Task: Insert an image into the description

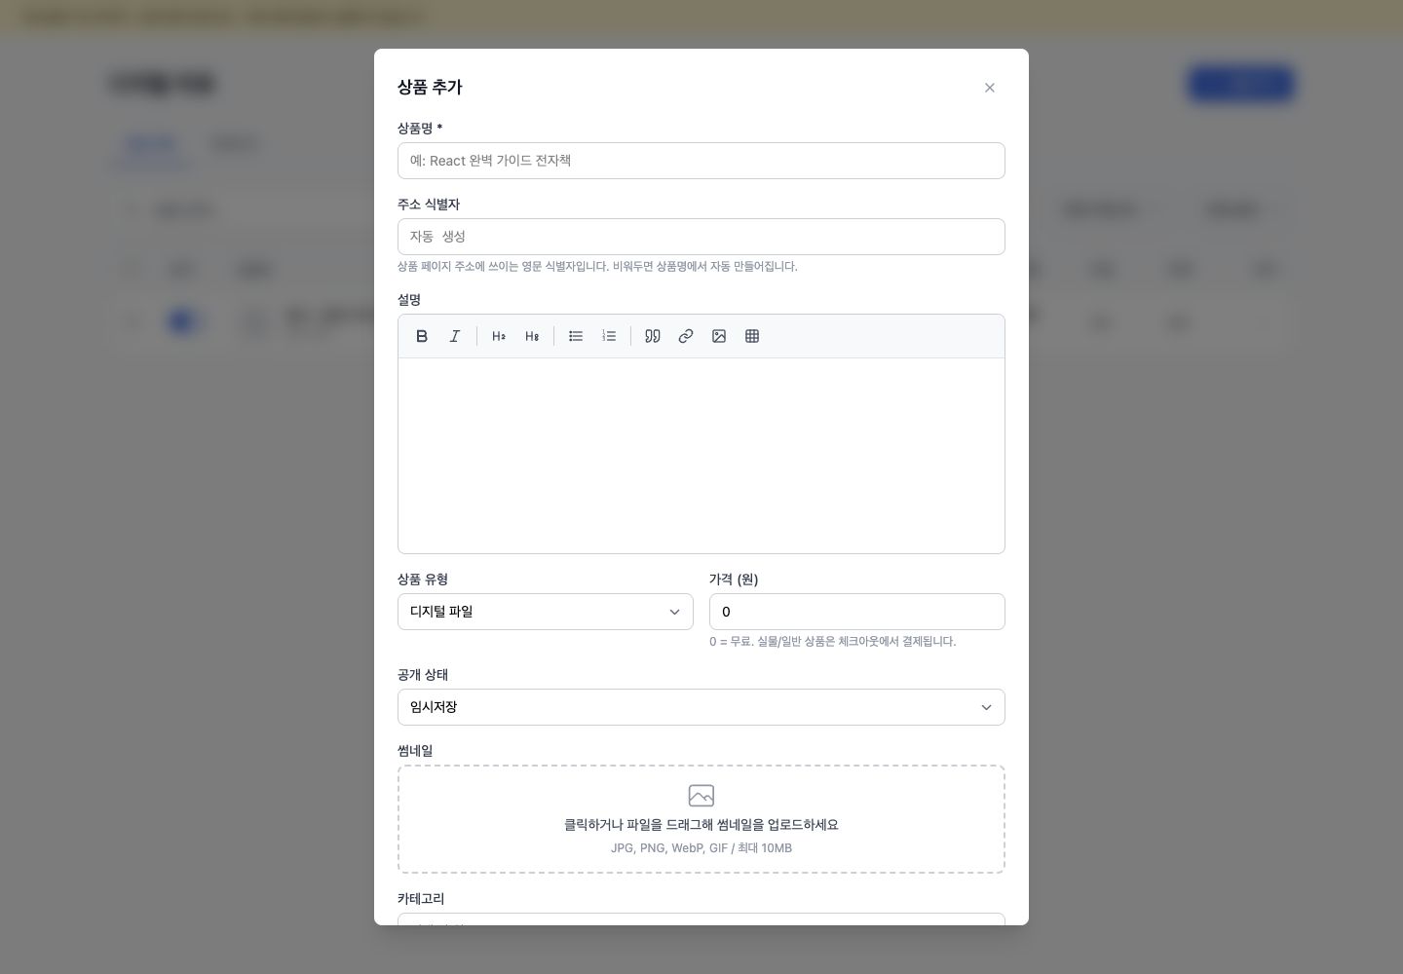Action: [x=719, y=336]
